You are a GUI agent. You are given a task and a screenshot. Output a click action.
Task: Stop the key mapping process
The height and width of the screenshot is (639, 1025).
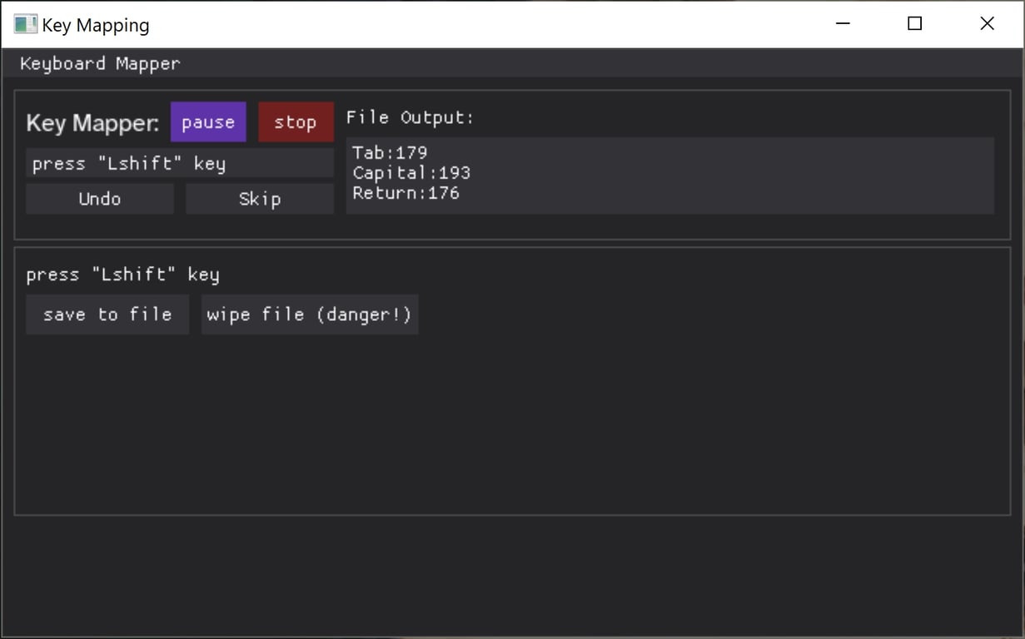(x=296, y=121)
